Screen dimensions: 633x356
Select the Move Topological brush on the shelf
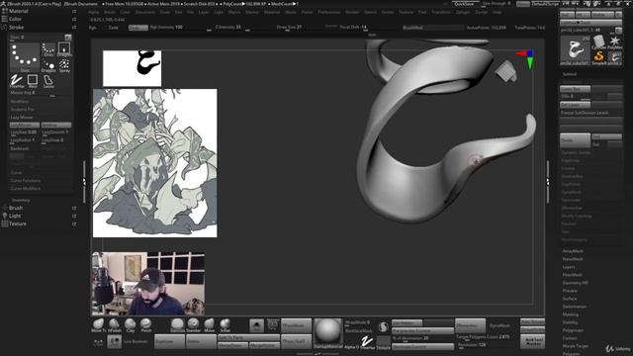[98, 325]
